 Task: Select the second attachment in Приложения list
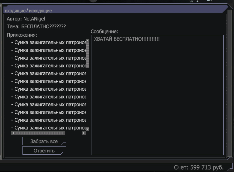coord(48,50)
